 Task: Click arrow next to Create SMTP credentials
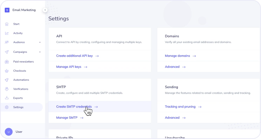pos(96,107)
